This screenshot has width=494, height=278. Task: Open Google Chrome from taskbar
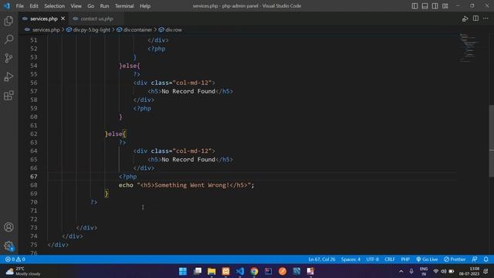pos(254,271)
